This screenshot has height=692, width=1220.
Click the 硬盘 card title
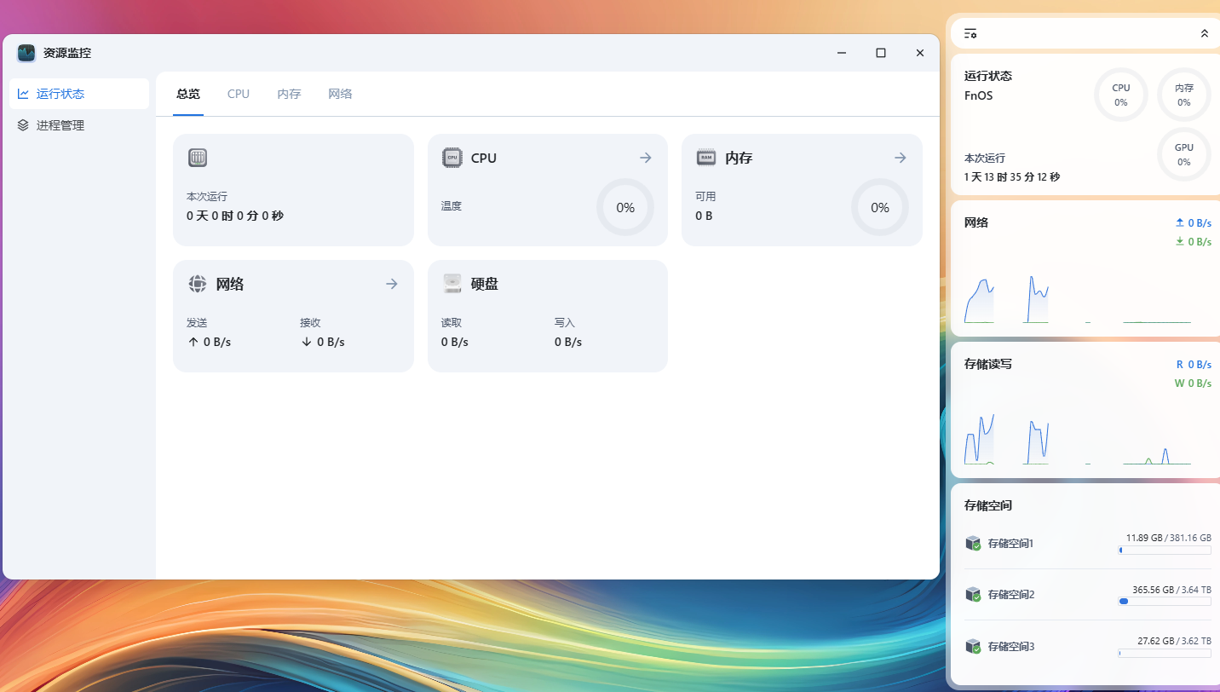point(485,284)
